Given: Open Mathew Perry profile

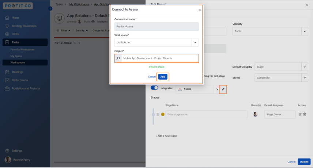Looking at the screenshot, I should pyautogui.click(x=18, y=160).
